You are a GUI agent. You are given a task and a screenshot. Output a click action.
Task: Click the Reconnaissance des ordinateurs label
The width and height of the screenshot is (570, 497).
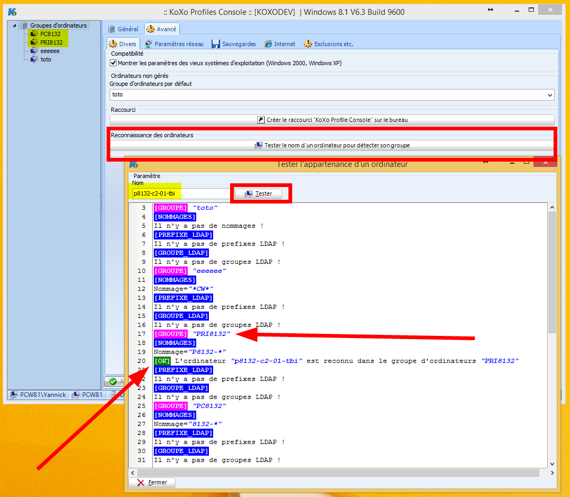[x=152, y=135]
